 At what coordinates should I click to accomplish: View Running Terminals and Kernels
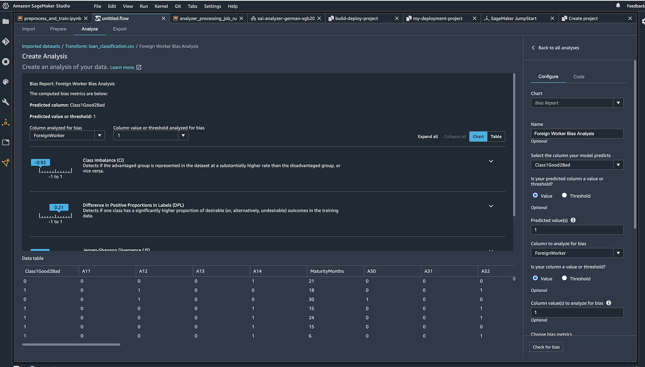(6, 61)
